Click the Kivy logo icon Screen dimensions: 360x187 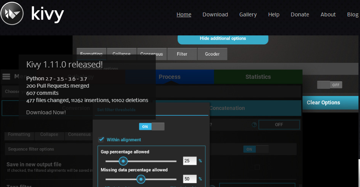tap(12, 14)
